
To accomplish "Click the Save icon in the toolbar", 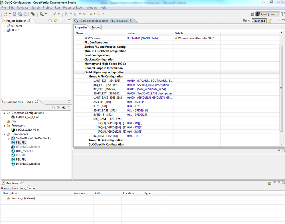I will [15, 14].
